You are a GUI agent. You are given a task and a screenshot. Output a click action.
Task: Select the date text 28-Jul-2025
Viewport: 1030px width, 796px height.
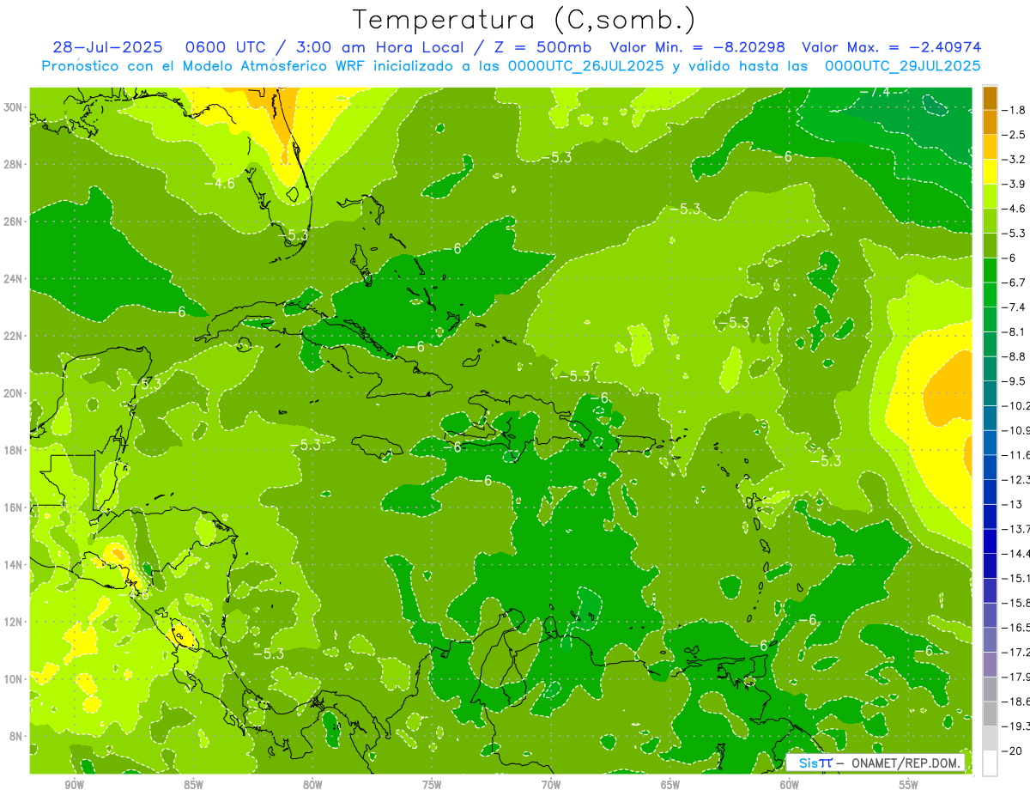(106, 47)
